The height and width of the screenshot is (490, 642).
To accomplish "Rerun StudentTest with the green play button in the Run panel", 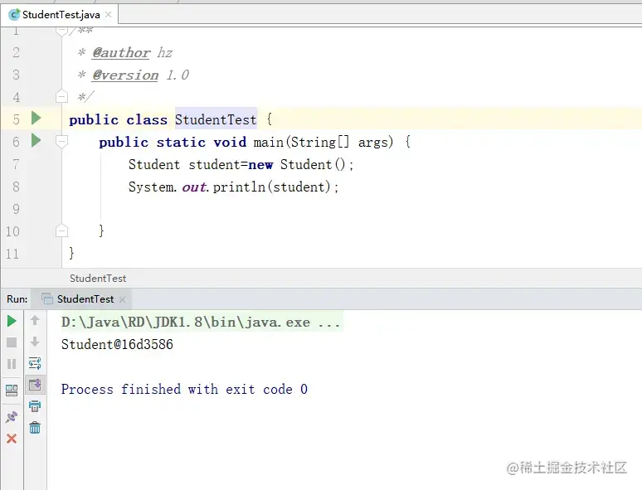I will (x=12, y=322).
